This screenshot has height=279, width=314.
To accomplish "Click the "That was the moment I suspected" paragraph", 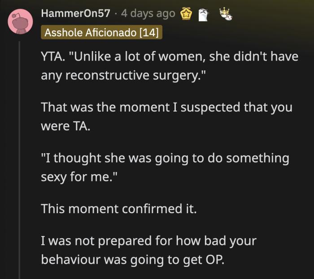I will coord(166,116).
